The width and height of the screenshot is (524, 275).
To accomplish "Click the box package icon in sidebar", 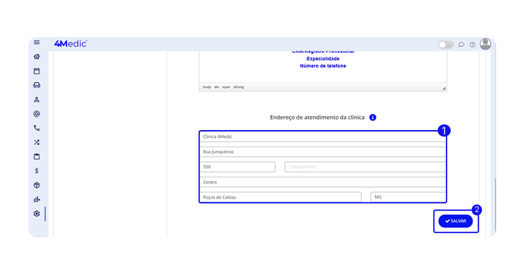I will [x=36, y=185].
